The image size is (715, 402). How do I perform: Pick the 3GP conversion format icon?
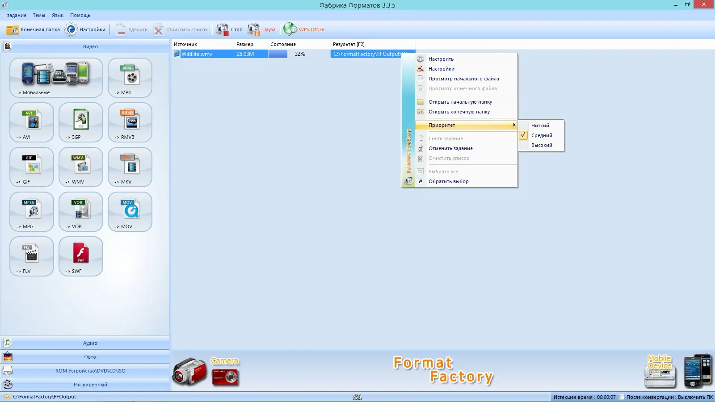[81, 122]
